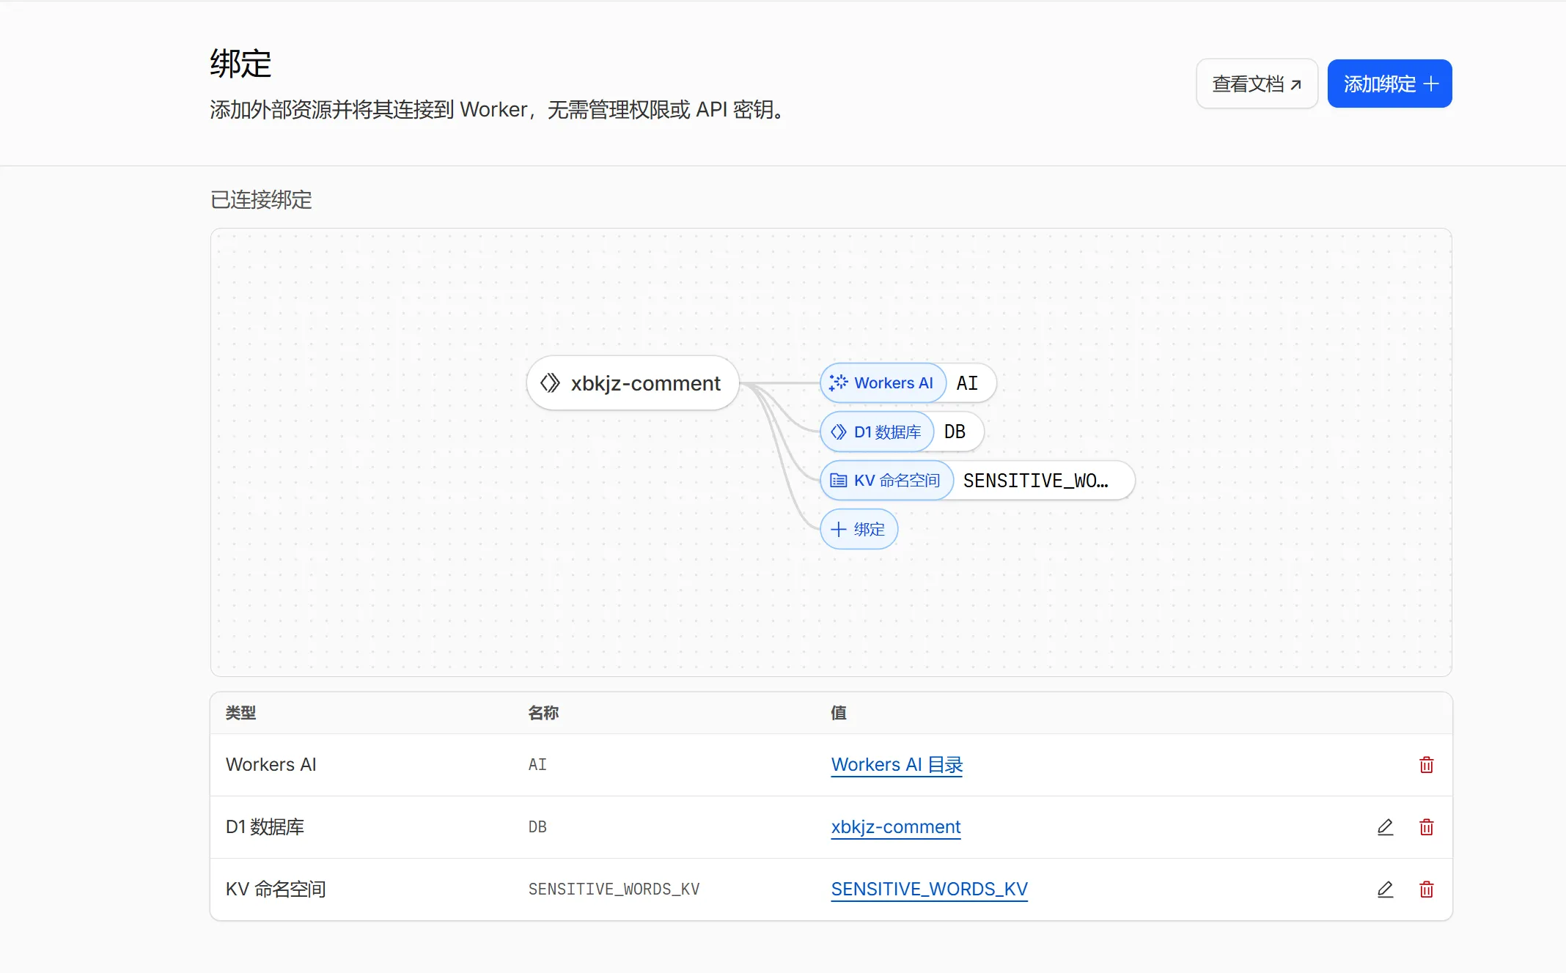Screen dimensions: 1566x973
Task: Select the xbkjz-comment worker node
Action: 632,383
